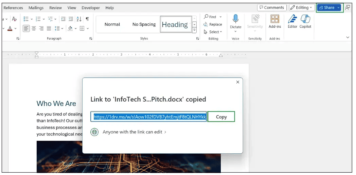Click the globe link-permission icon

point(94,132)
